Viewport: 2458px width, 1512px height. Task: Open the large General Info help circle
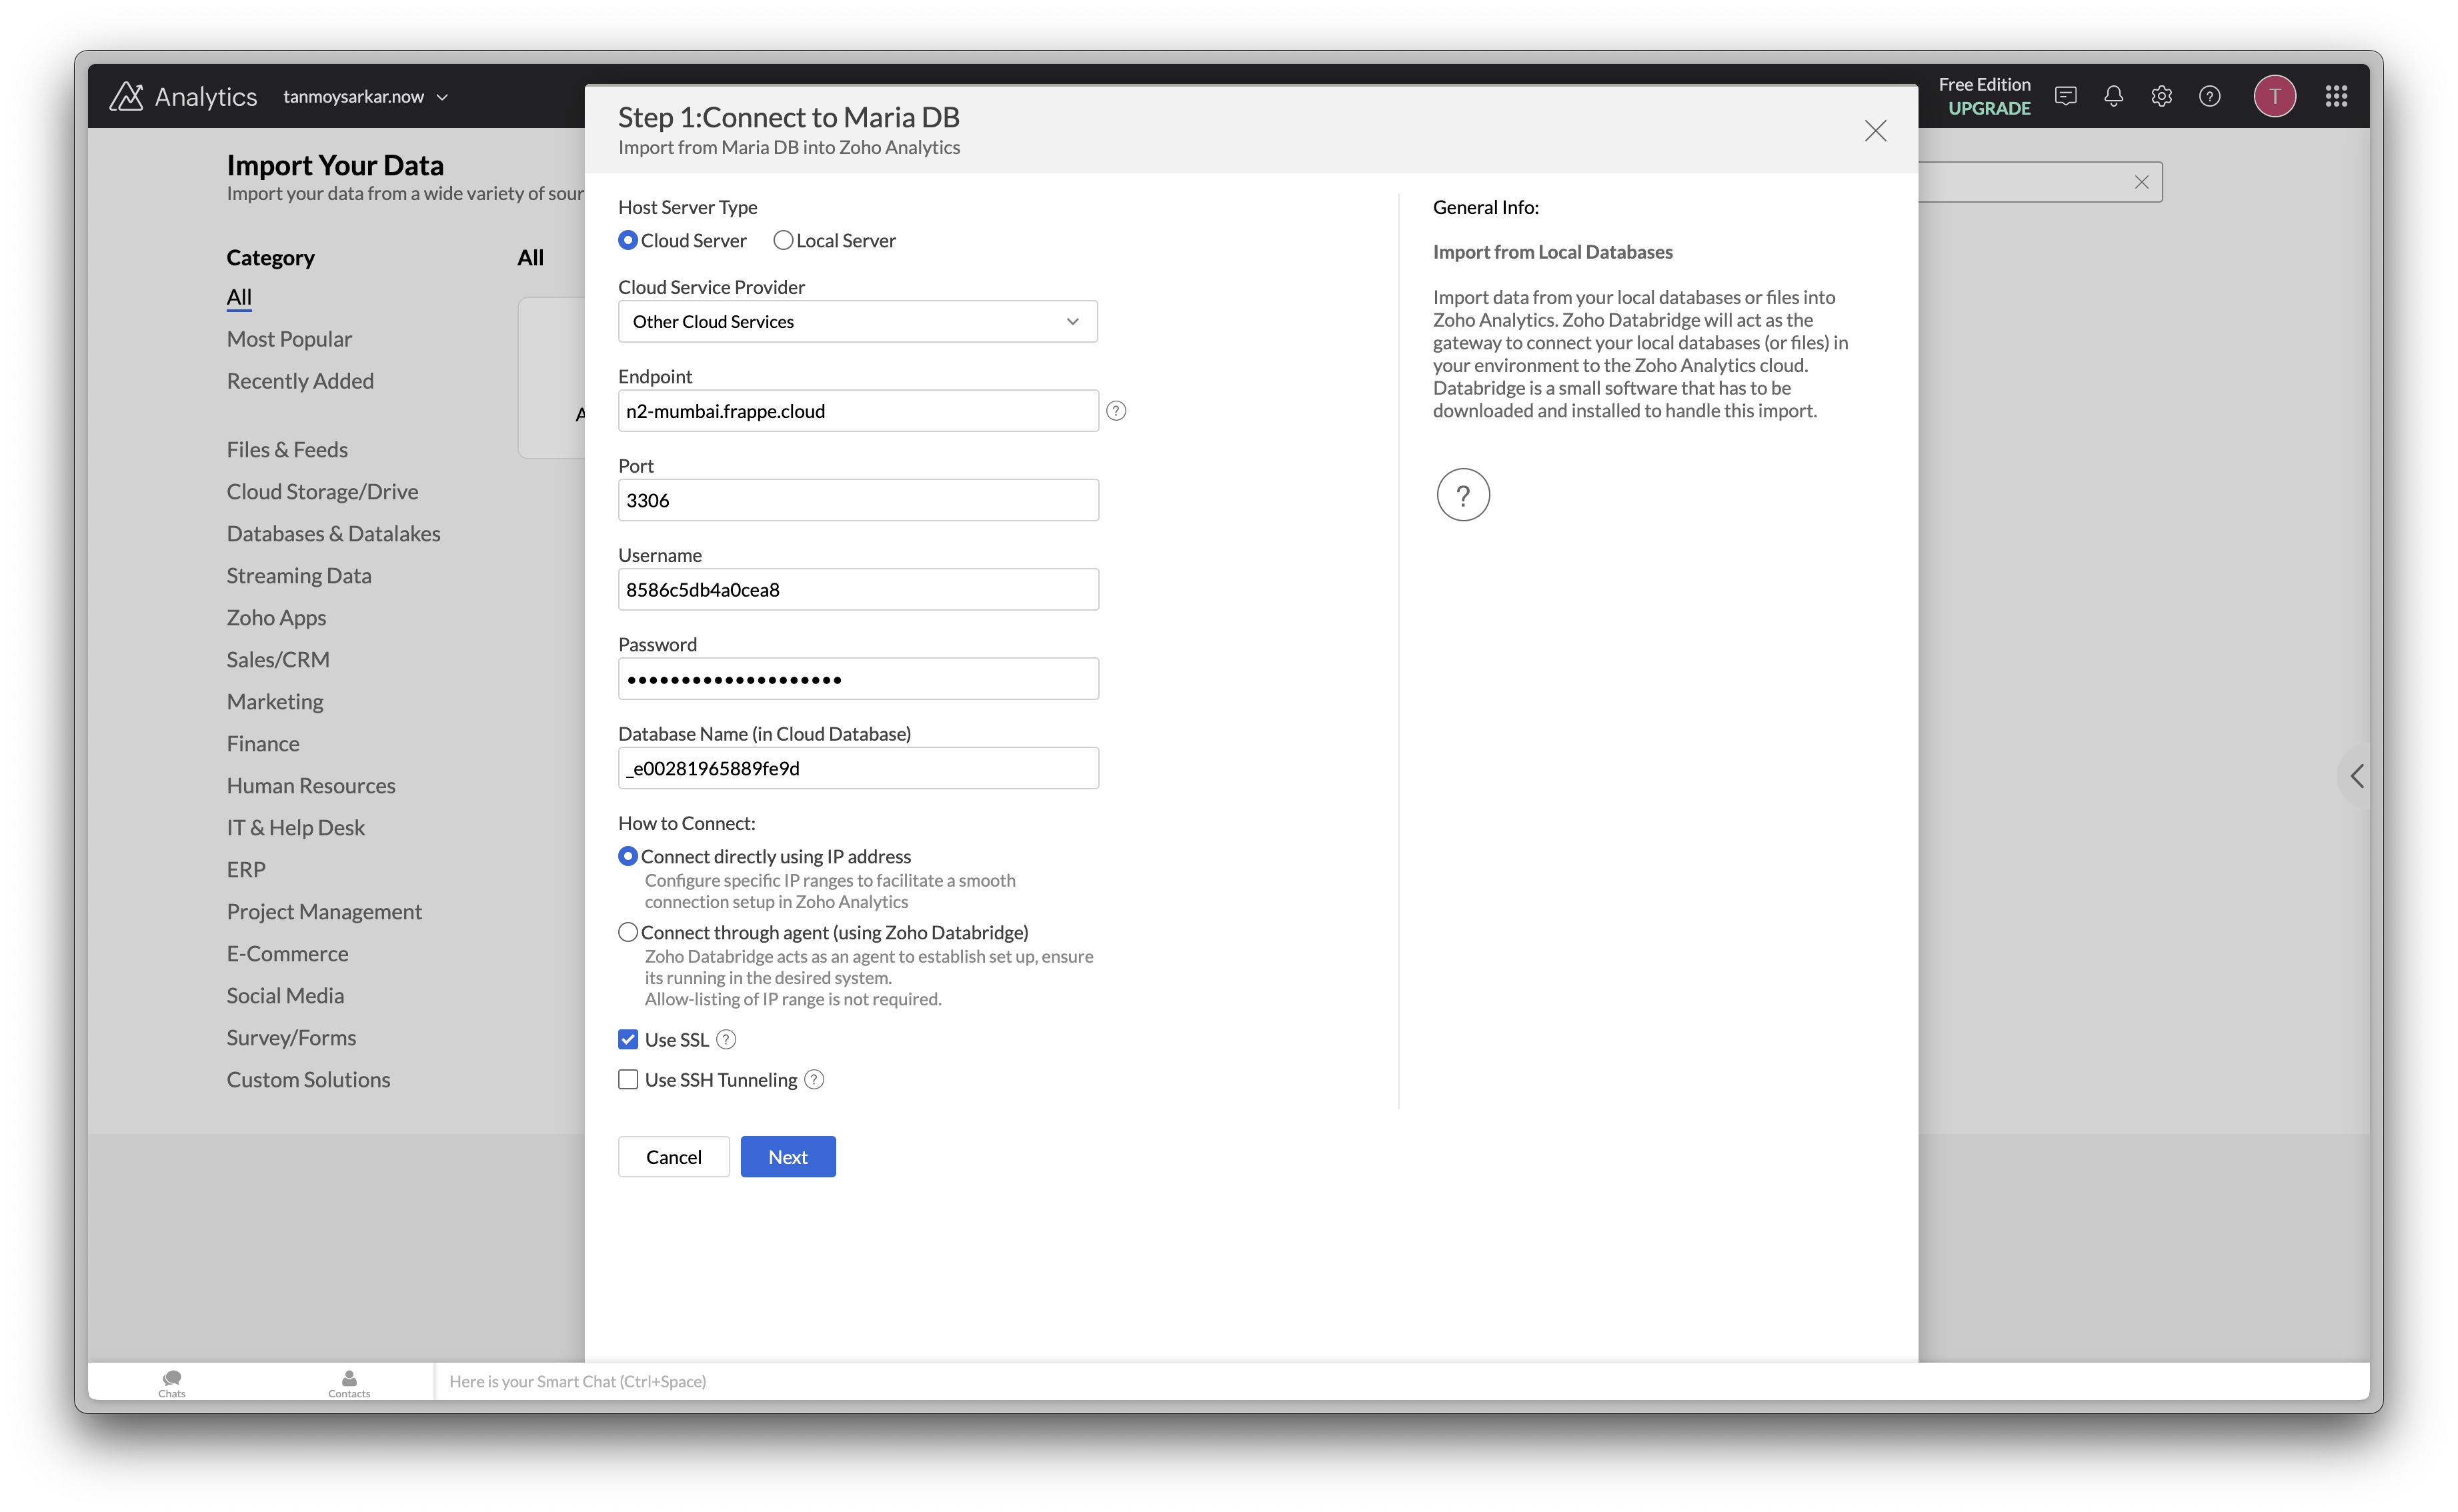pyautogui.click(x=1462, y=495)
